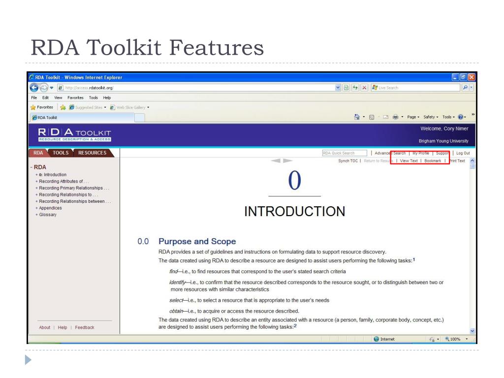Image resolution: width=504 pixels, height=378 pixels.
Task: Open a new blank browser tab
Action: (x=139, y=118)
